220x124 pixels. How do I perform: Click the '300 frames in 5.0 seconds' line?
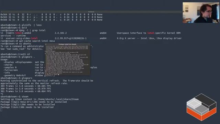point(25,89)
